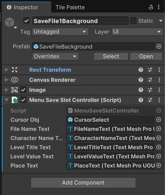This screenshot has height=195, width=165.
Task: Click Place Text object picker circle
Action: pos(159,165)
